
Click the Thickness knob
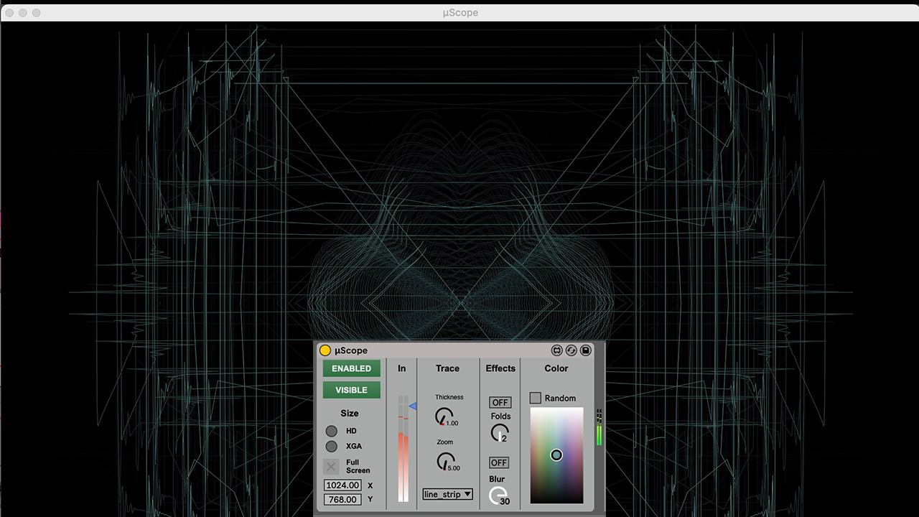tap(444, 416)
